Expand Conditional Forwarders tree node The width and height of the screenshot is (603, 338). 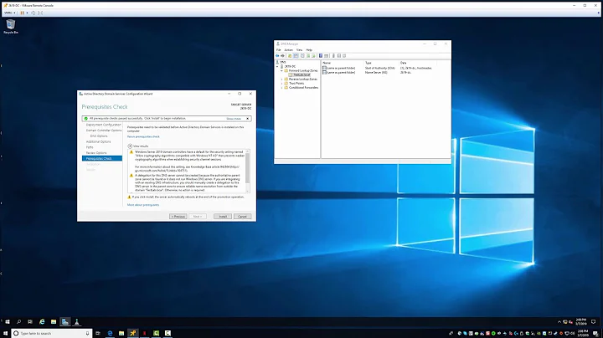[x=281, y=88]
